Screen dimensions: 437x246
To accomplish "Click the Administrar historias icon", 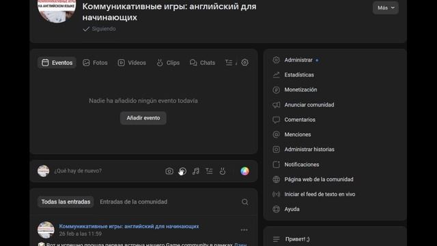I will [x=276, y=150].
